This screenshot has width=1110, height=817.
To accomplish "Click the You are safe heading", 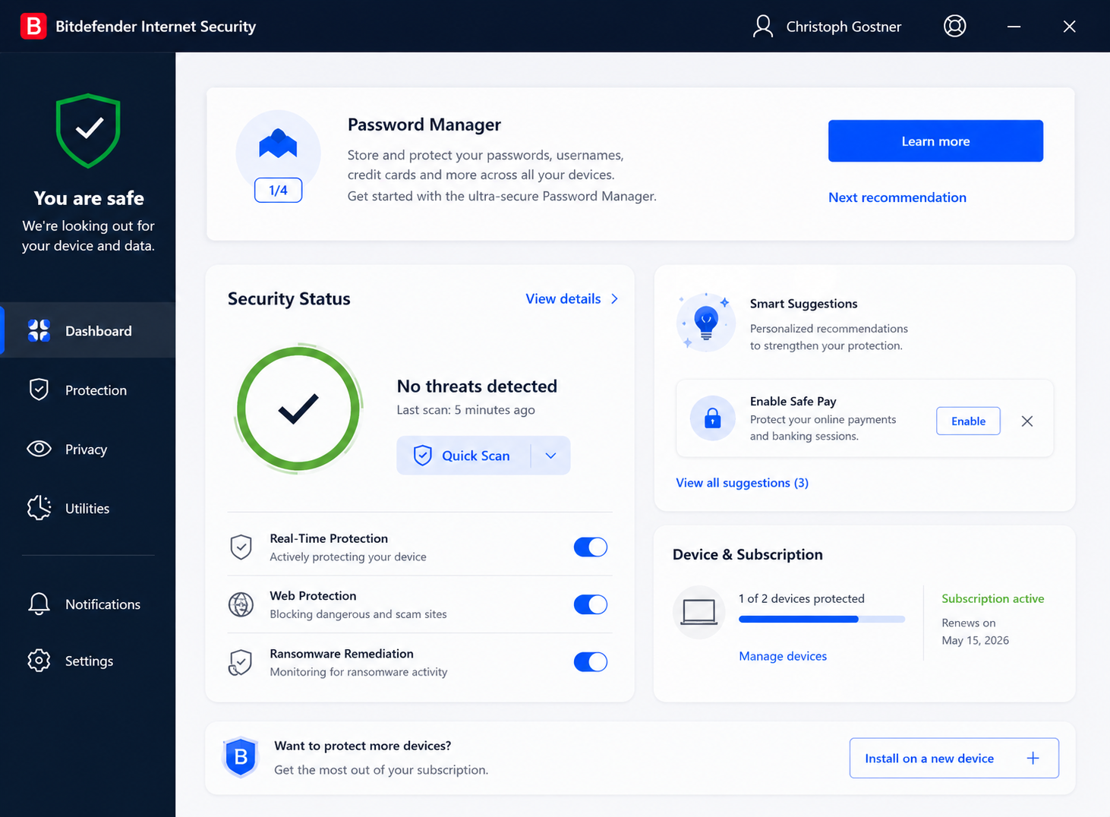I will click(x=89, y=198).
